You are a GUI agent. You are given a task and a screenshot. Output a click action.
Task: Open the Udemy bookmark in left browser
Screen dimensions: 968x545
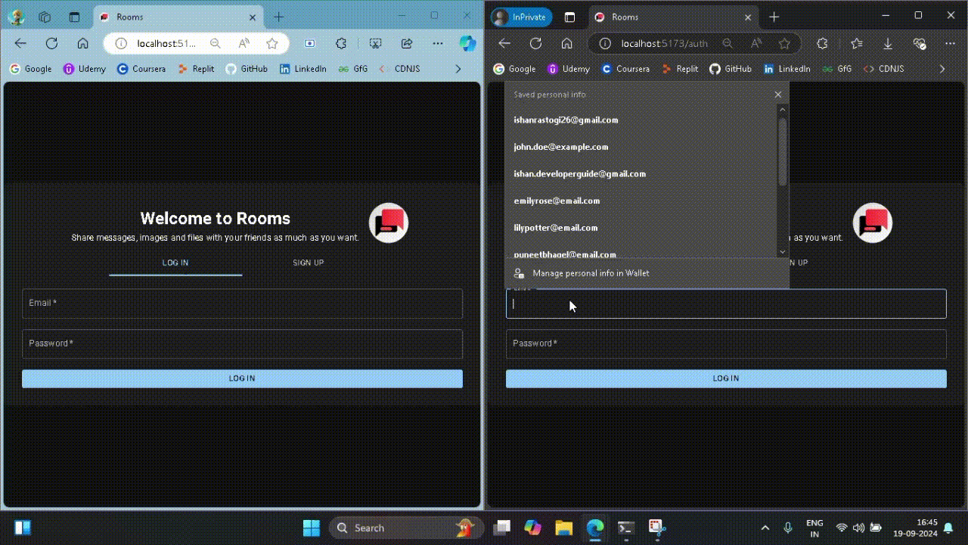(x=85, y=69)
